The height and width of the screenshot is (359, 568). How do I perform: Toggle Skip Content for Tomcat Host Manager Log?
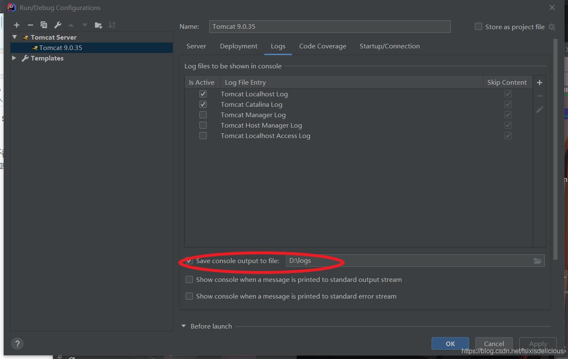(508, 125)
